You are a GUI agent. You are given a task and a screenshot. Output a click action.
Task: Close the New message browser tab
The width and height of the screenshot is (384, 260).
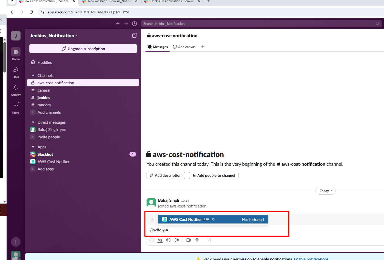136,1
